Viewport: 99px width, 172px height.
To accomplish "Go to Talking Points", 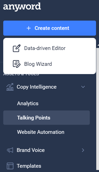I will (46, 118).
